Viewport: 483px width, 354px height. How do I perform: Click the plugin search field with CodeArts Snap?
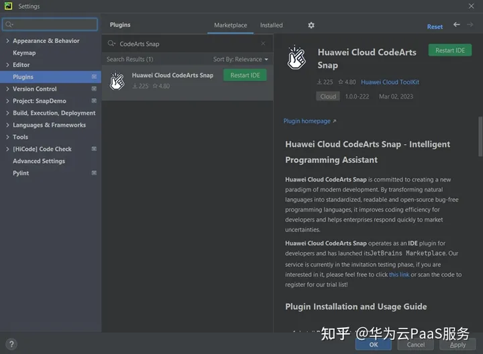[x=187, y=44]
